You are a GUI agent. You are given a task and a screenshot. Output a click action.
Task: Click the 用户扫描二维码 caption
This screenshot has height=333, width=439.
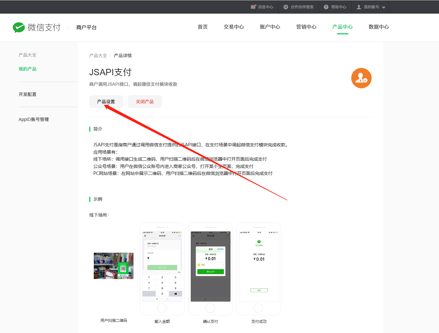tap(114, 321)
